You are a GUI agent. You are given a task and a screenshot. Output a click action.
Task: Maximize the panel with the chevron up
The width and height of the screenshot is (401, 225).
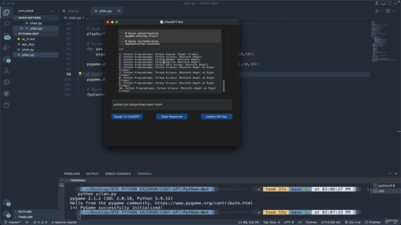[x=390, y=174]
